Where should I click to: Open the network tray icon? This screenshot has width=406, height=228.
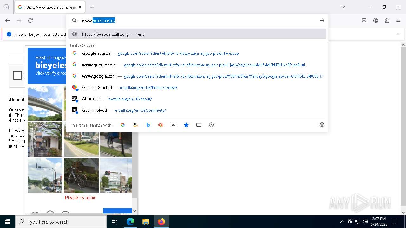(x=357, y=222)
